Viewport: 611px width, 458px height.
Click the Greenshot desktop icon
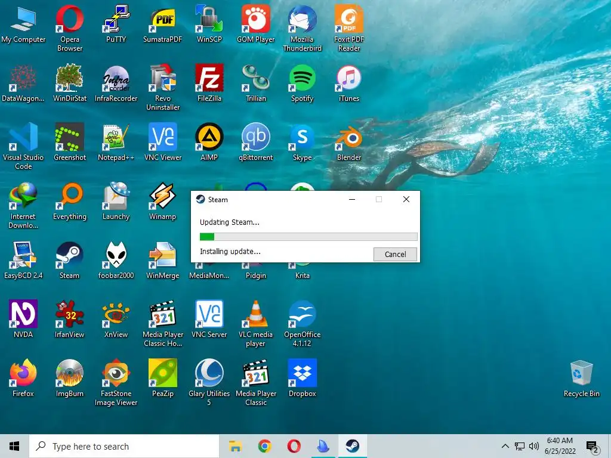70,142
